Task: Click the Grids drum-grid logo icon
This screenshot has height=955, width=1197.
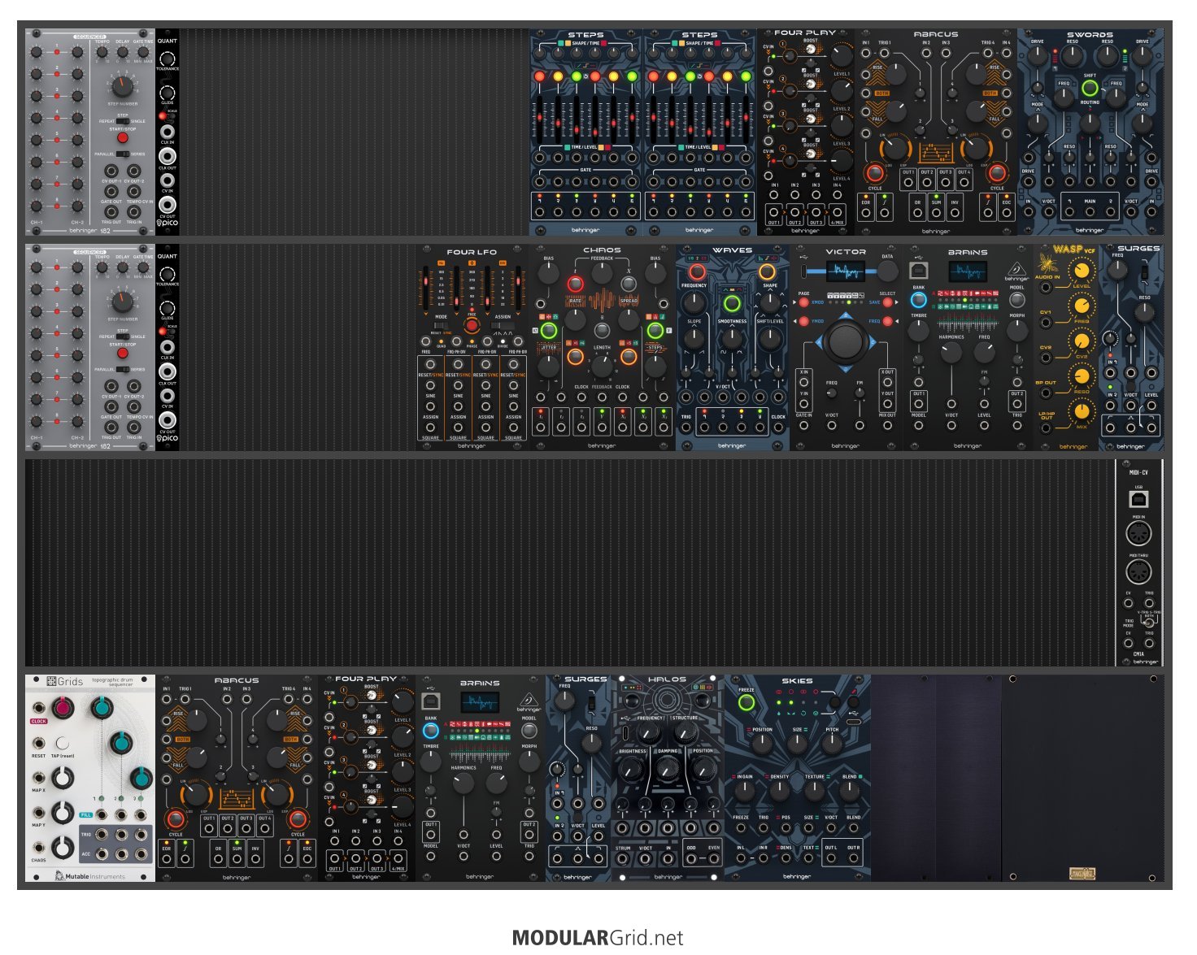Action: point(50,682)
